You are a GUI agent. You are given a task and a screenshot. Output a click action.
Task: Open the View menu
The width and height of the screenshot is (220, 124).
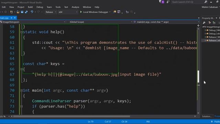pyautogui.click(x=11, y=7)
